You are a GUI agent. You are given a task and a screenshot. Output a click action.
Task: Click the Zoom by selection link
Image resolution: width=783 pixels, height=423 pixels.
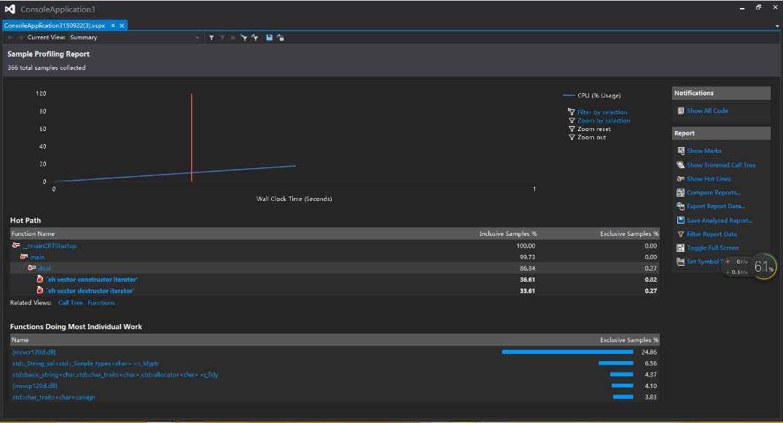pyautogui.click(x=603, y=121)
